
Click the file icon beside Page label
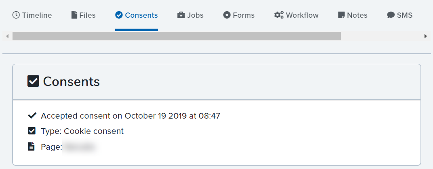(x=32, y=147)
